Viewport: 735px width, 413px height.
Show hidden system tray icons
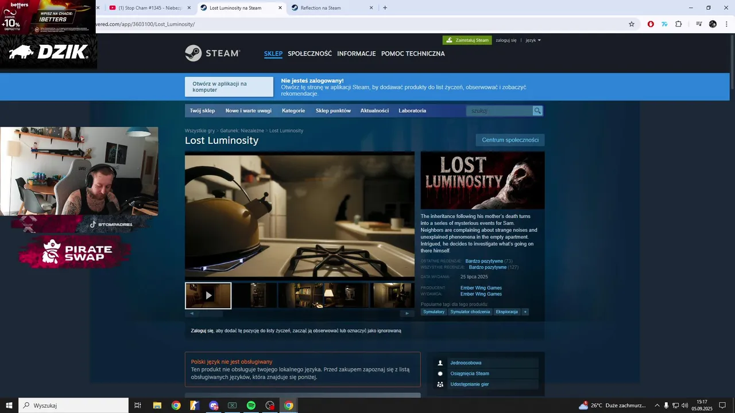point(657,406)
